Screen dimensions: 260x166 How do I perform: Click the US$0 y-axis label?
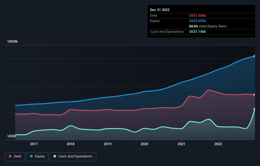pyautogui.click(x=12, y=136)
